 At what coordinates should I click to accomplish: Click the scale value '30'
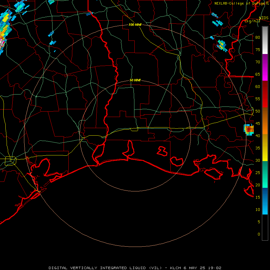click(x=258, y=160)
